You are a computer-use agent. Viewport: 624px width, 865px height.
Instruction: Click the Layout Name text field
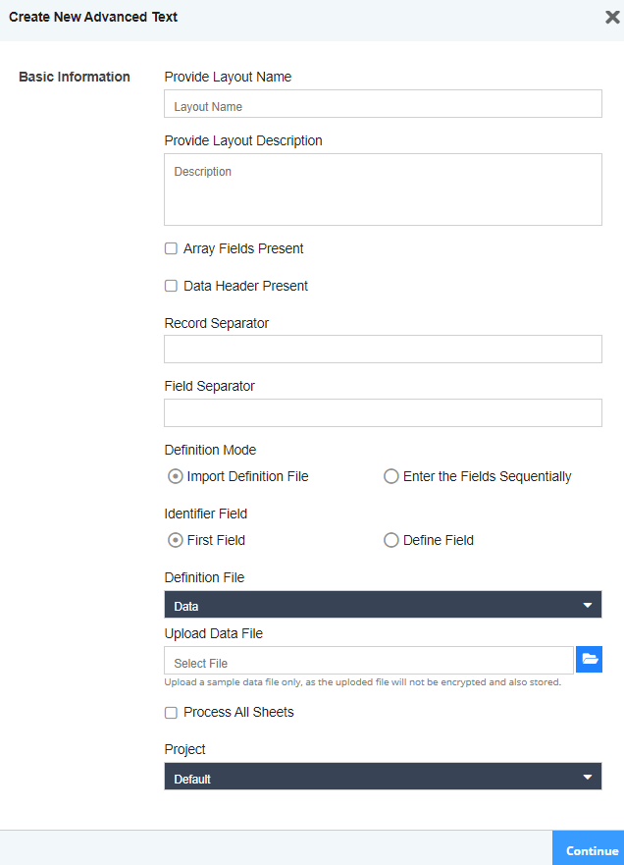(x=383, y=104)
